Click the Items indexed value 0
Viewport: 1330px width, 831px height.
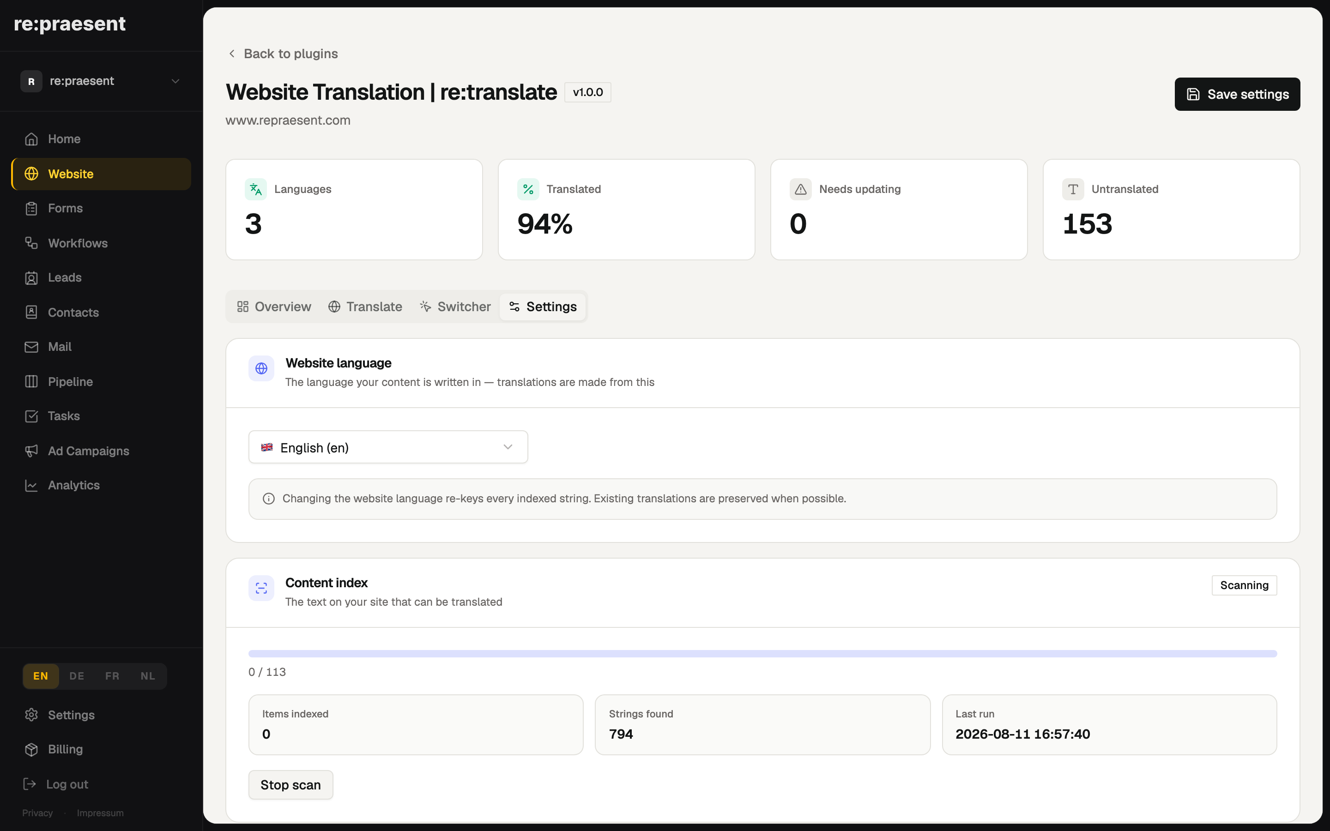[x=266, y=734]
